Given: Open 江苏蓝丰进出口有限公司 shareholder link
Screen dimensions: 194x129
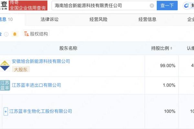Looking at the screenshot, I should [x=36, y=85].
